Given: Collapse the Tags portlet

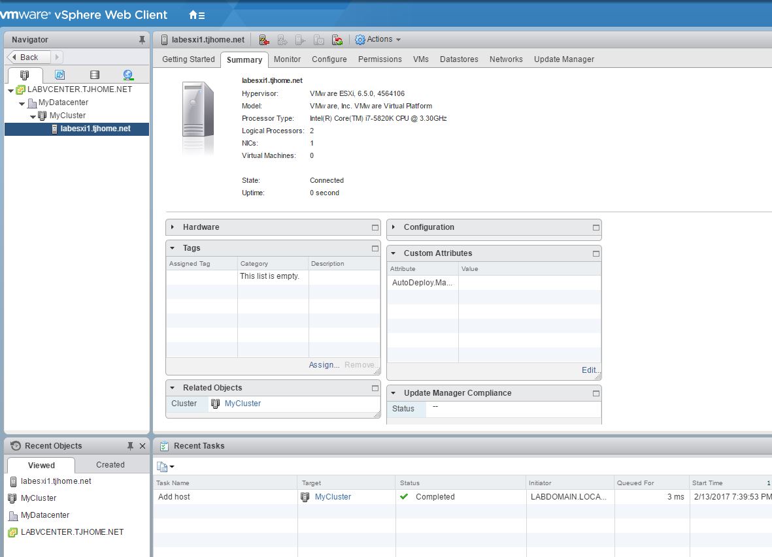Looking at the screenshot, I should click(x=173, y=248).
